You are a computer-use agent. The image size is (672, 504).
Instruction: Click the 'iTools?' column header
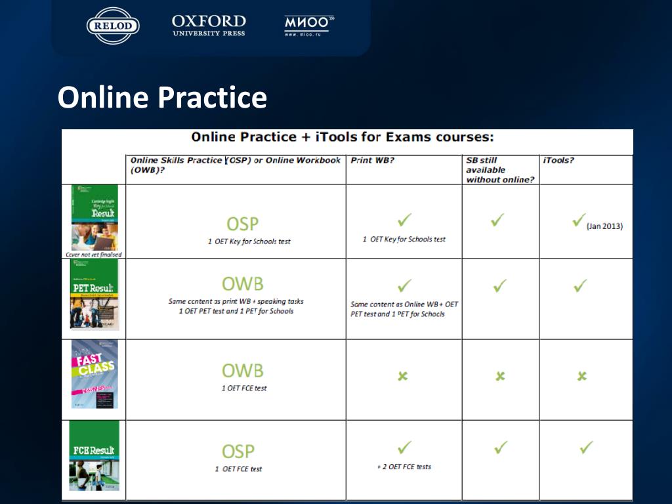click(x=558, y=160)
